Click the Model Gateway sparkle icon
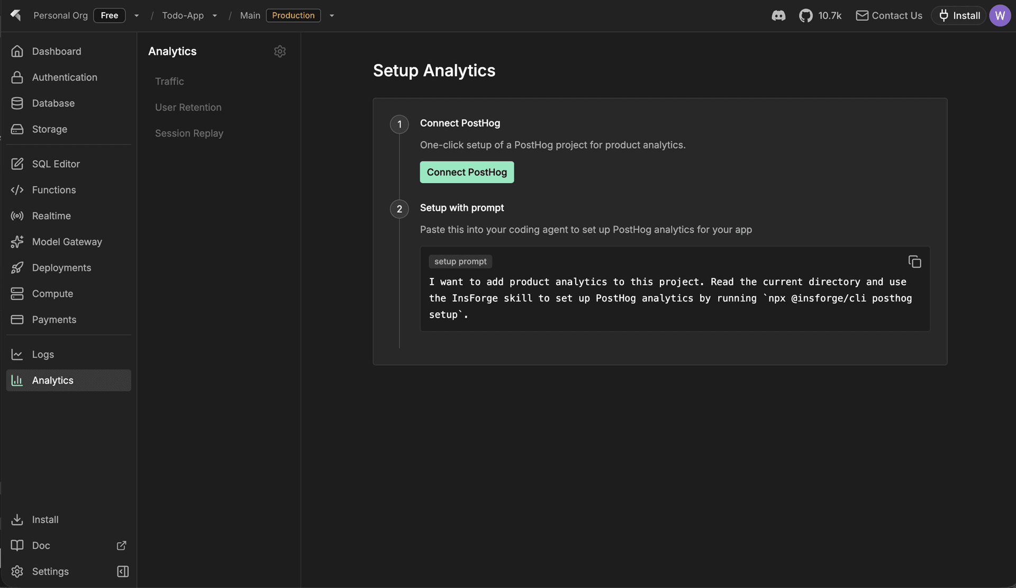This screenshot has height=588, width=1016. 17,242
